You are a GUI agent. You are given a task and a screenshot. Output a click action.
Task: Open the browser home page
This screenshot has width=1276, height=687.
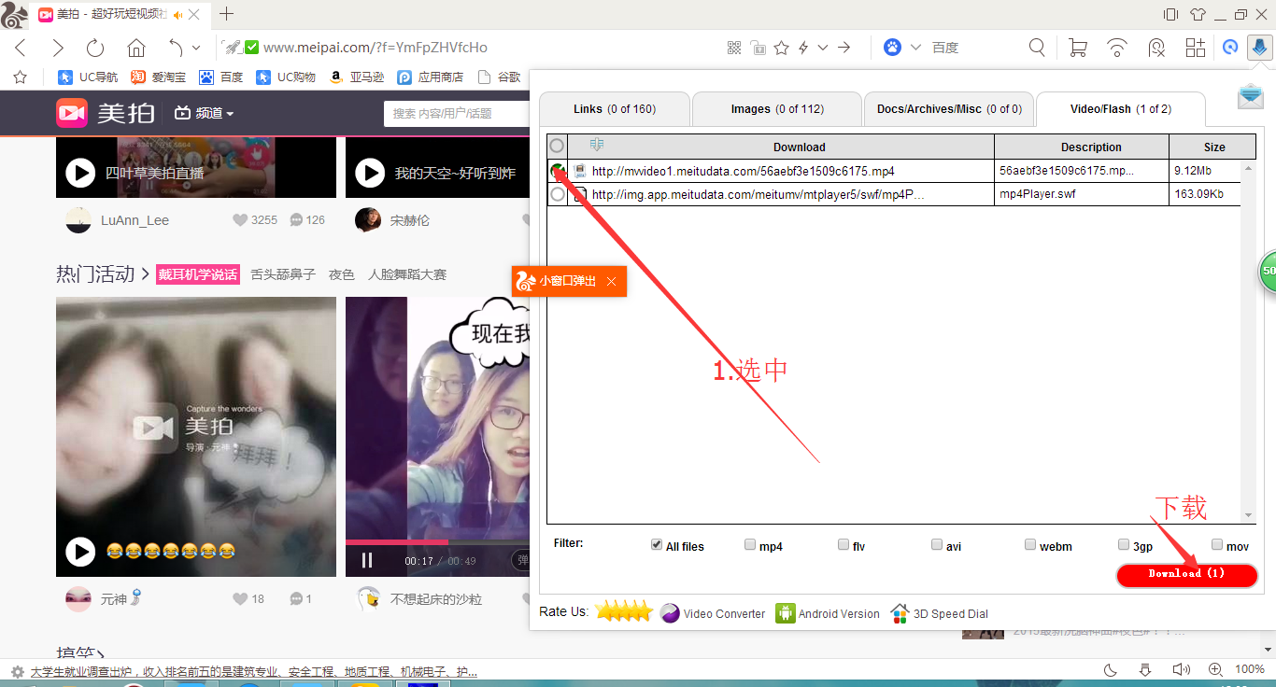coord(136,48)
